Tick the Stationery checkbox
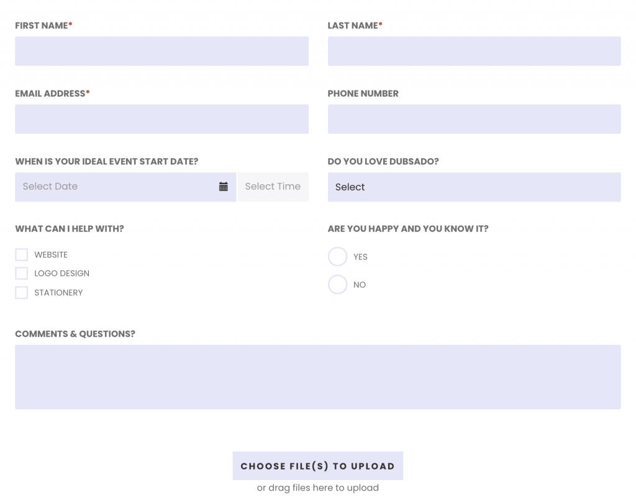The height and width of the screenshot is (503, 636). pos(22,292)
